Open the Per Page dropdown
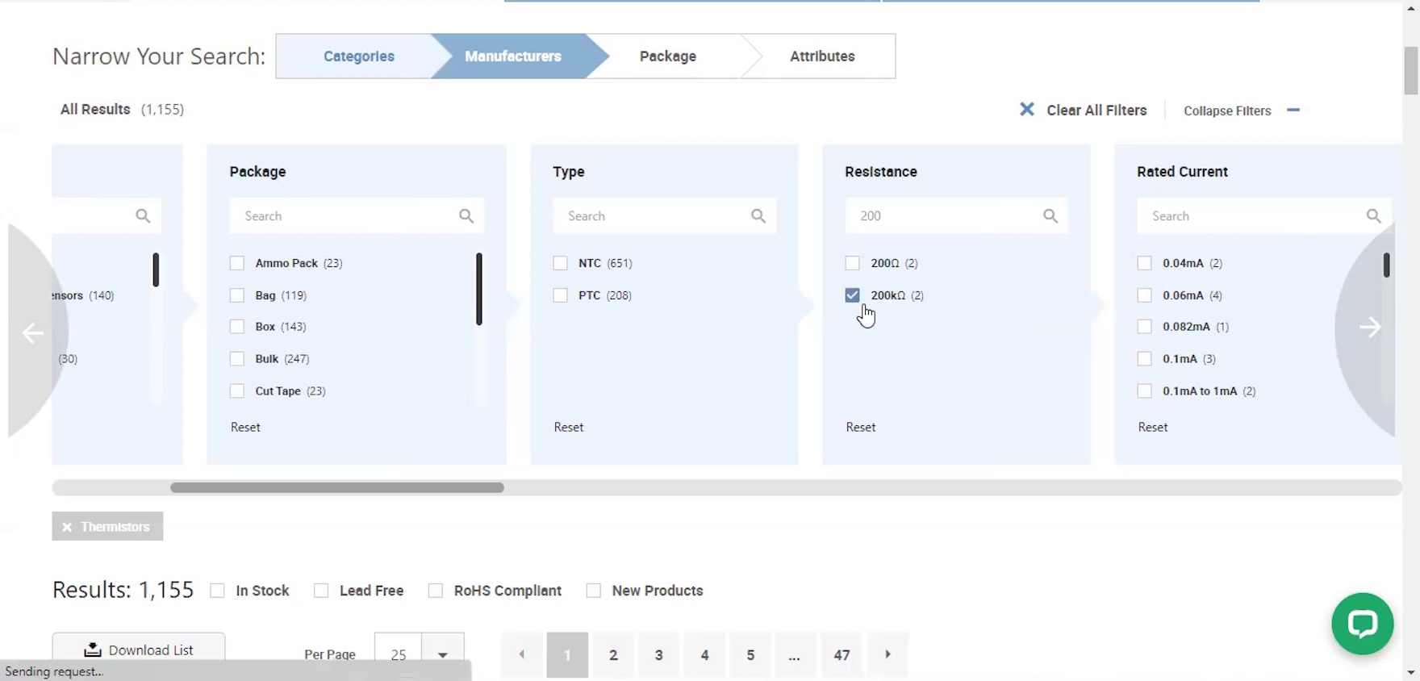 pyautogui.click(x=442, y=654)
